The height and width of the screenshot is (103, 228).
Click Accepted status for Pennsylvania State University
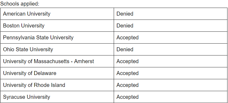click(127, 38)
